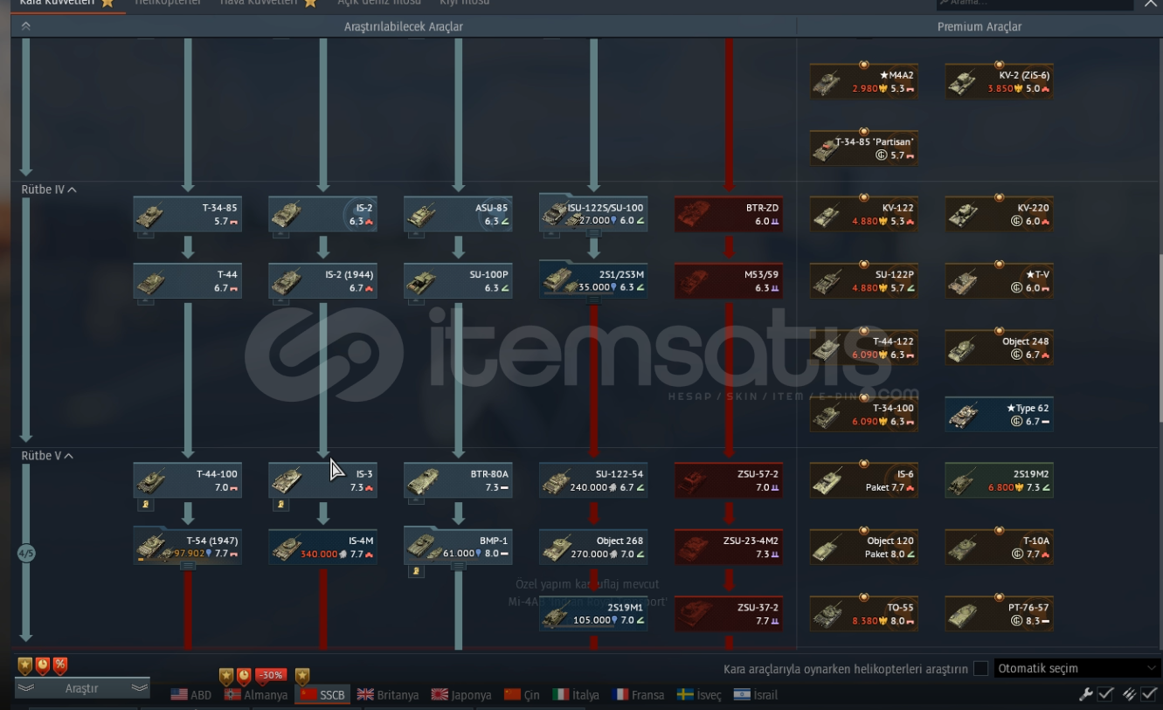Select the IS-2 (1944) tank card
This screenshot has width=1163, height=710.
(323, 280)
